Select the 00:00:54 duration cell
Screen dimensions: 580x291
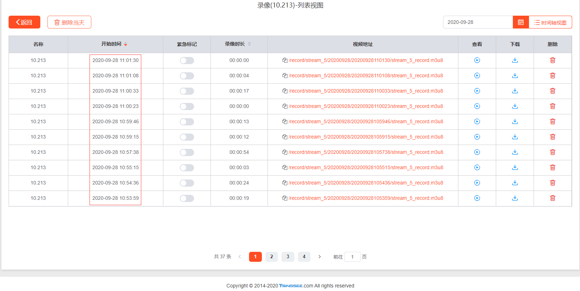(239, 152)
